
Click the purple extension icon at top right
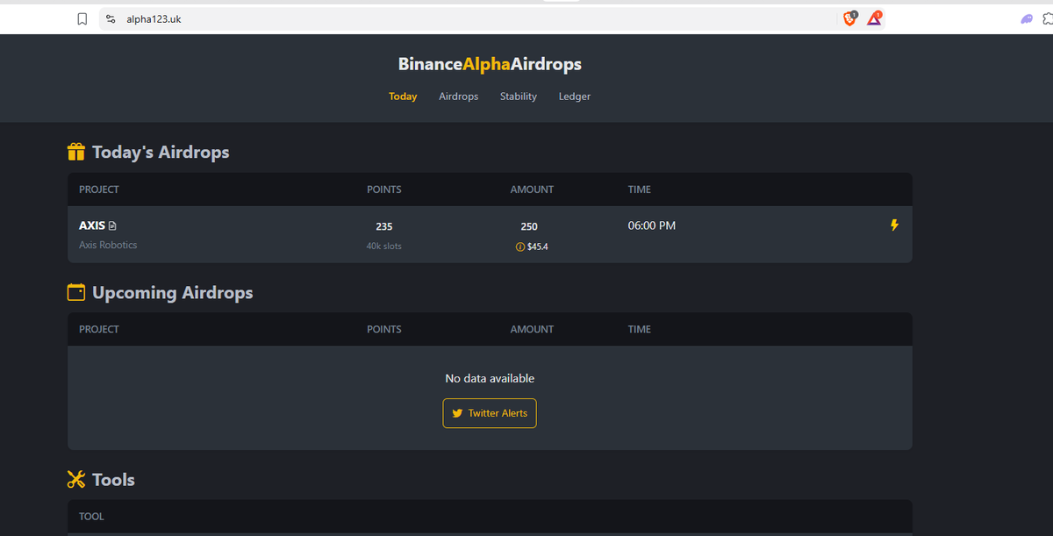tap(1027, 18)
